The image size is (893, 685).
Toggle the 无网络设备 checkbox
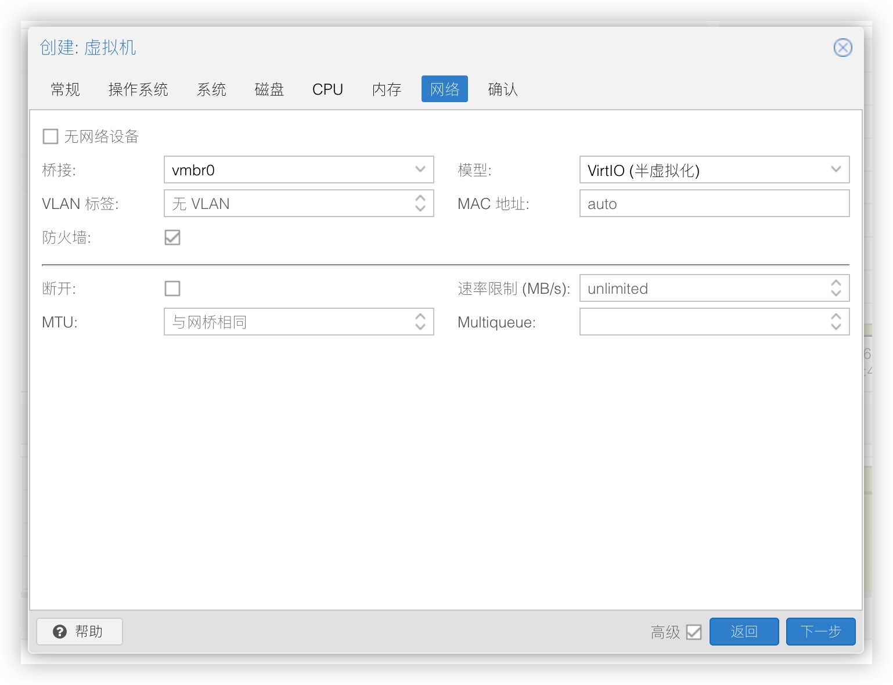tap(51, 136)
